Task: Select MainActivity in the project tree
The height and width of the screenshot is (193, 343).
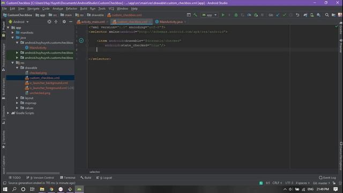Action: point(38,48)
